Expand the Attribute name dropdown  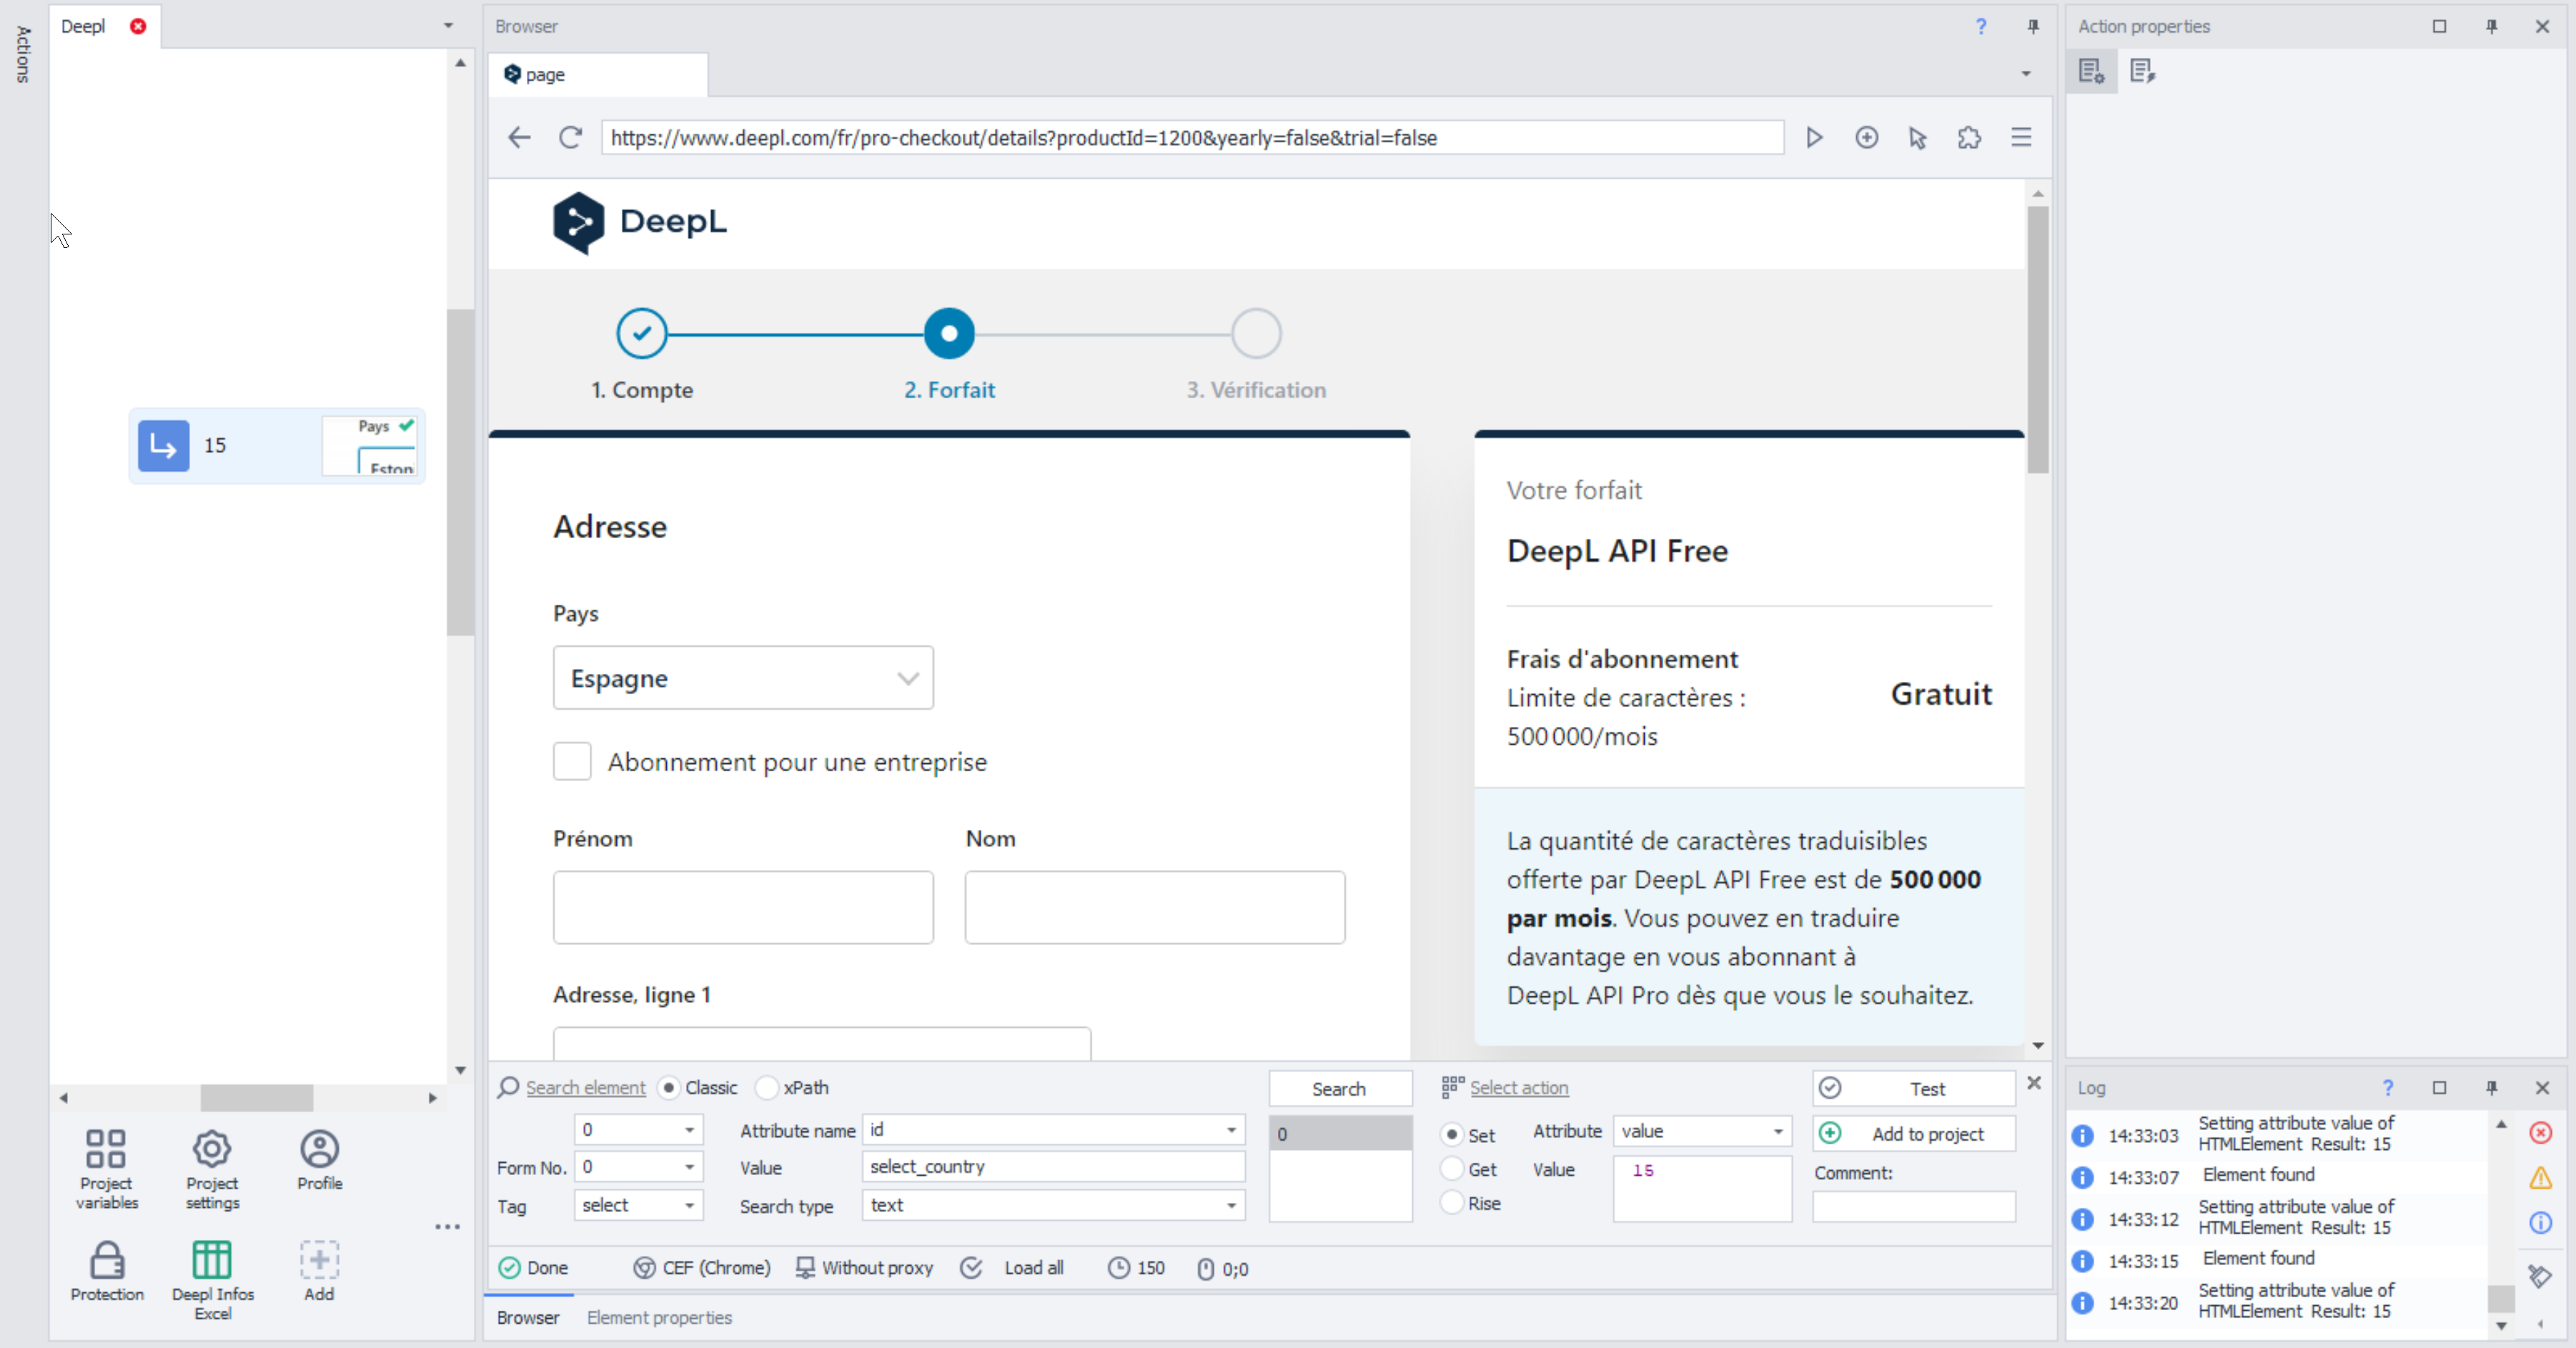coord(1231,1130)
